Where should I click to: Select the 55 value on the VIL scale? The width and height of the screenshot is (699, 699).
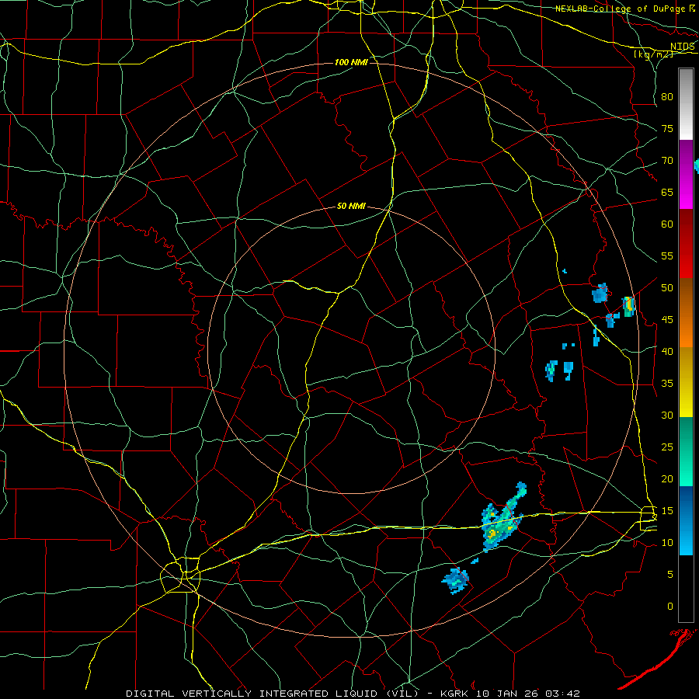pyautogui.click(x=667, y=256)
